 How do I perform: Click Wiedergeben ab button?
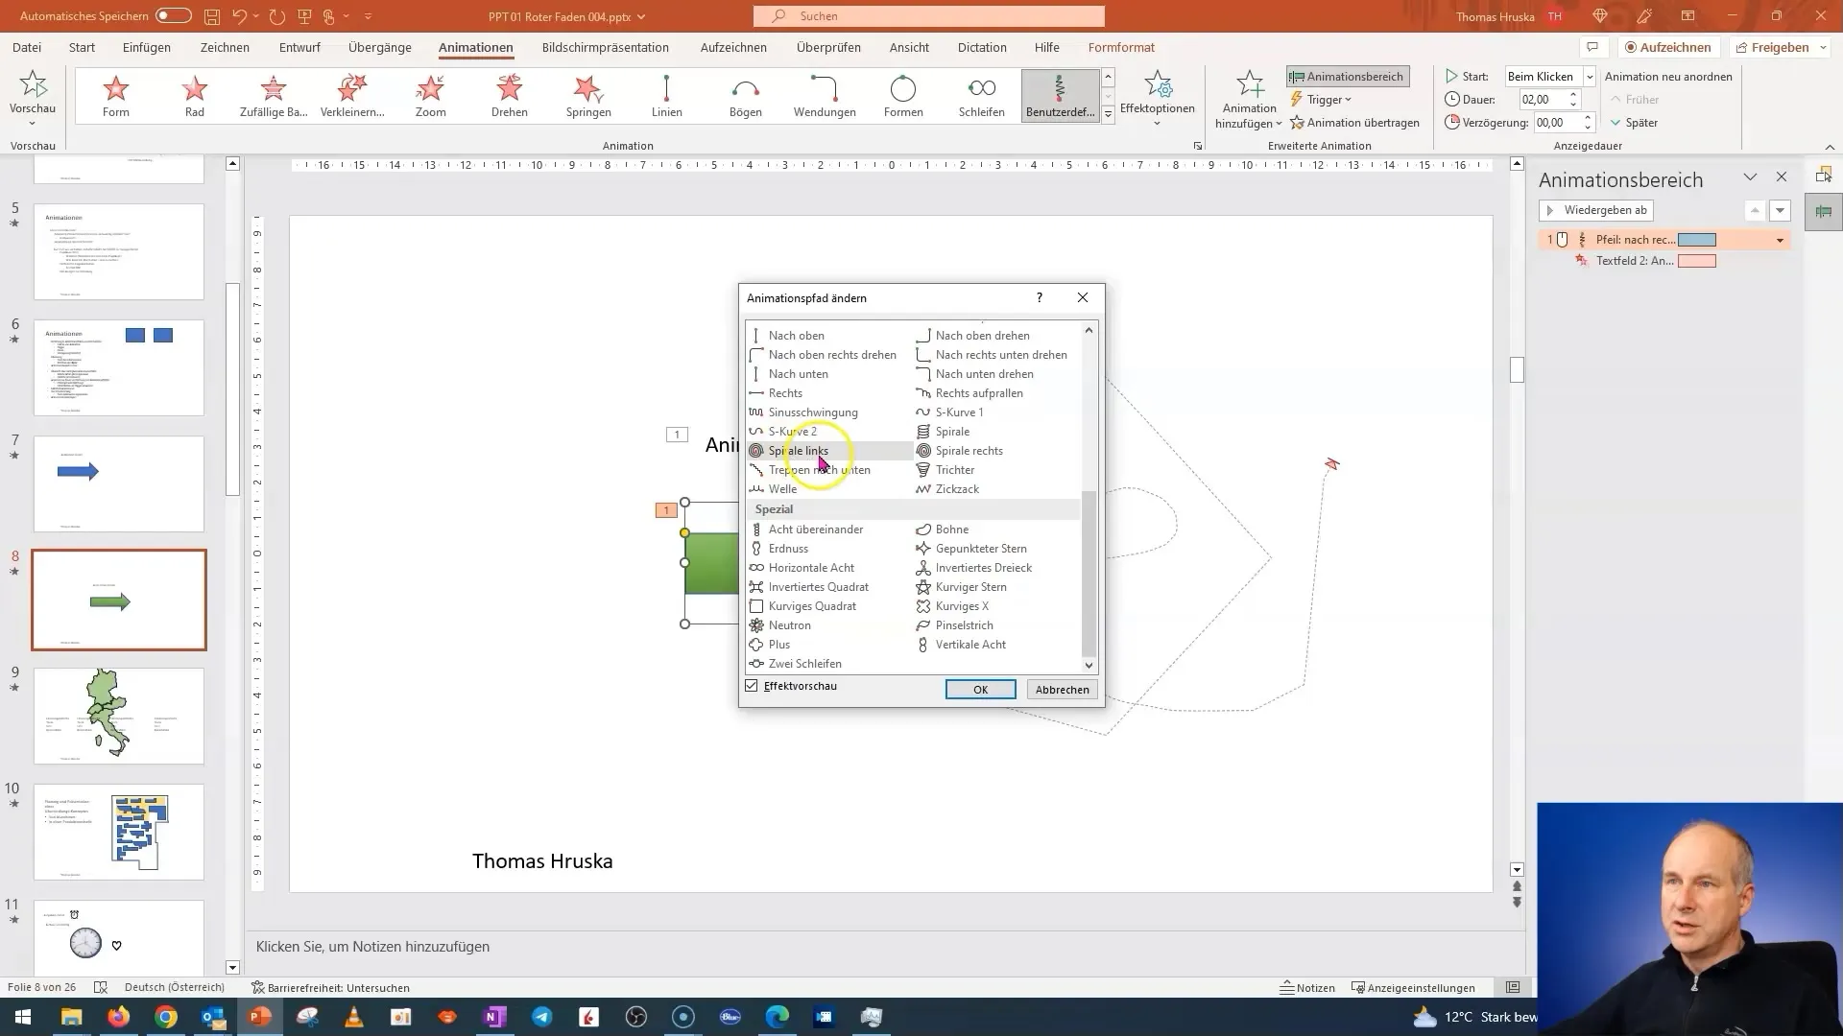click(x=1596, y=210)
